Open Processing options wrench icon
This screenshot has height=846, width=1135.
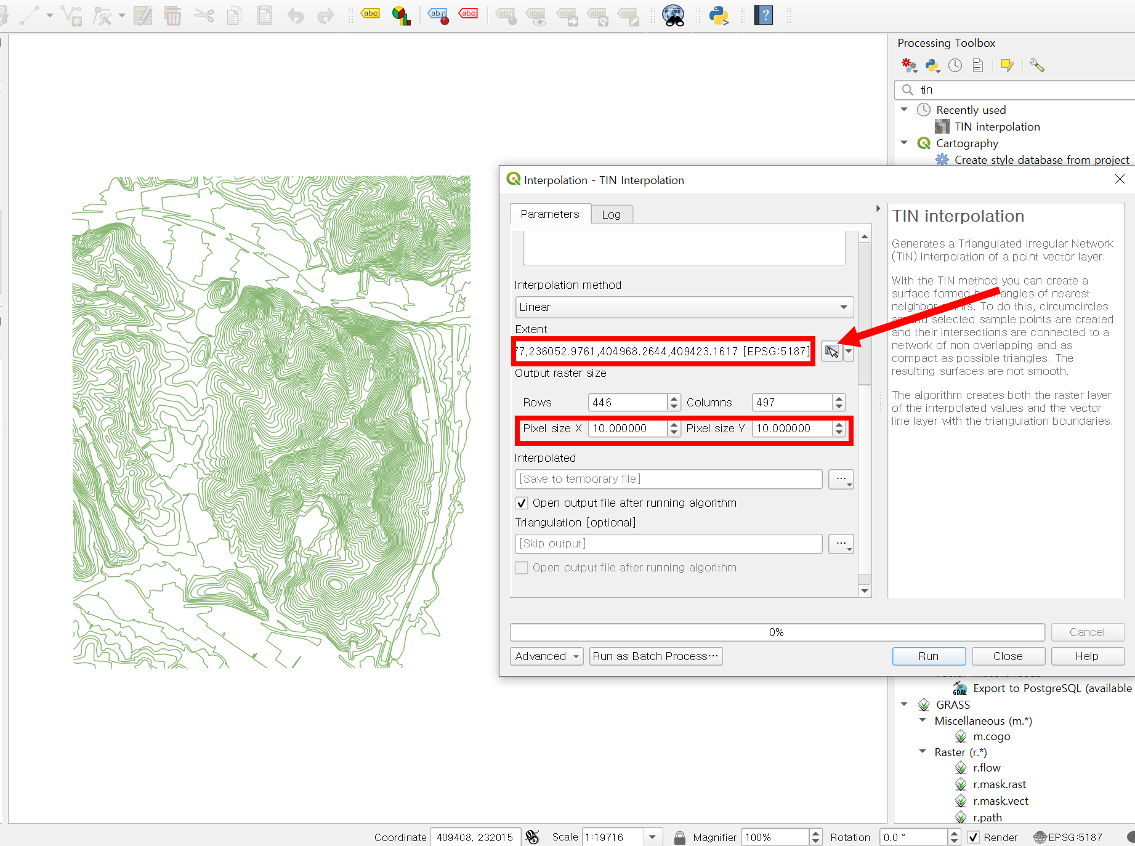click(x=1036, y=65)
